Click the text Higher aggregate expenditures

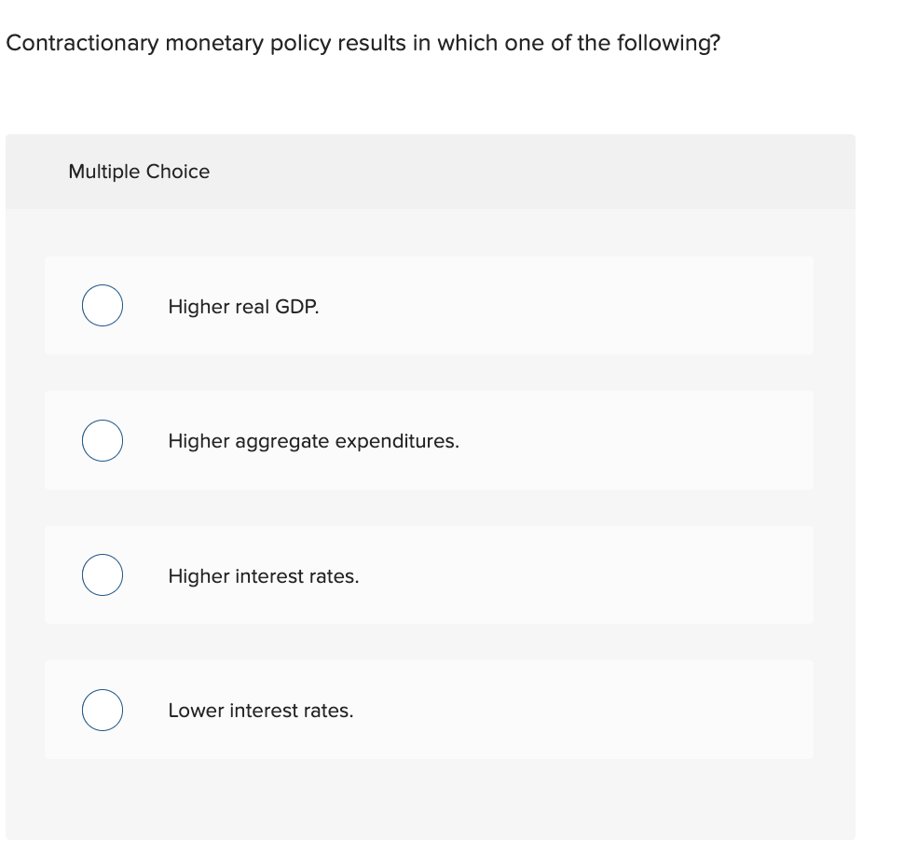(x=313, y=441)
